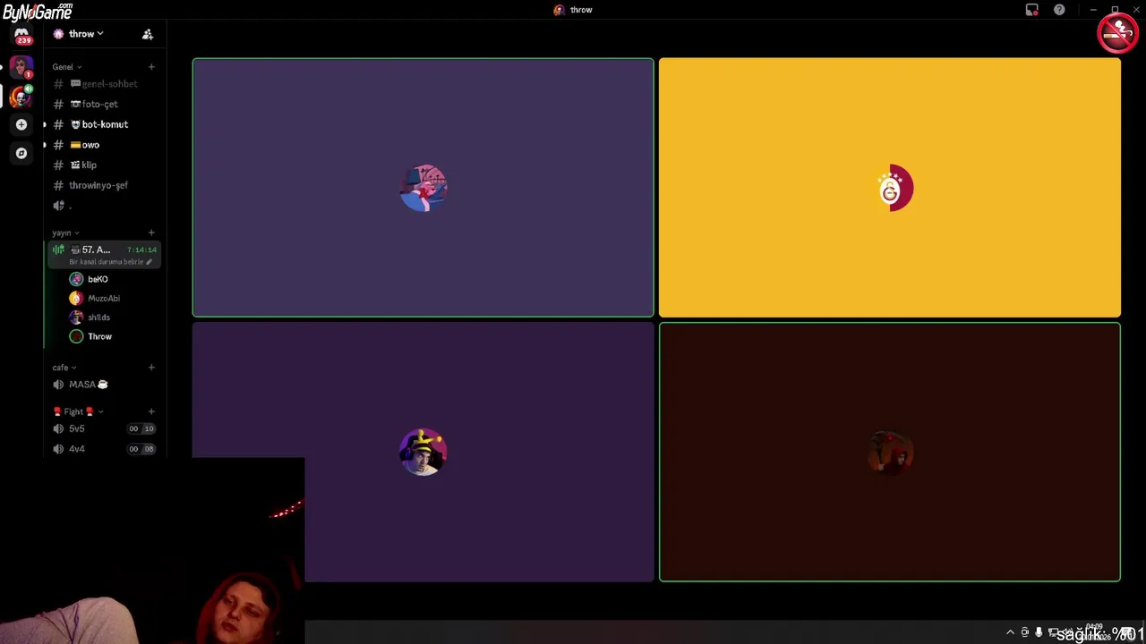Image resolution: width=1146 pixels, height=644 pixels.
Task: Edit channel status pencil icon
Action: pyautogui.click(x=149, y=262)
